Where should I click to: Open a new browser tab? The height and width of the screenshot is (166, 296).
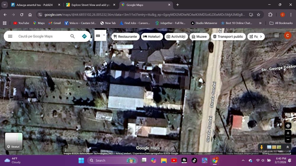pos(177,5)
